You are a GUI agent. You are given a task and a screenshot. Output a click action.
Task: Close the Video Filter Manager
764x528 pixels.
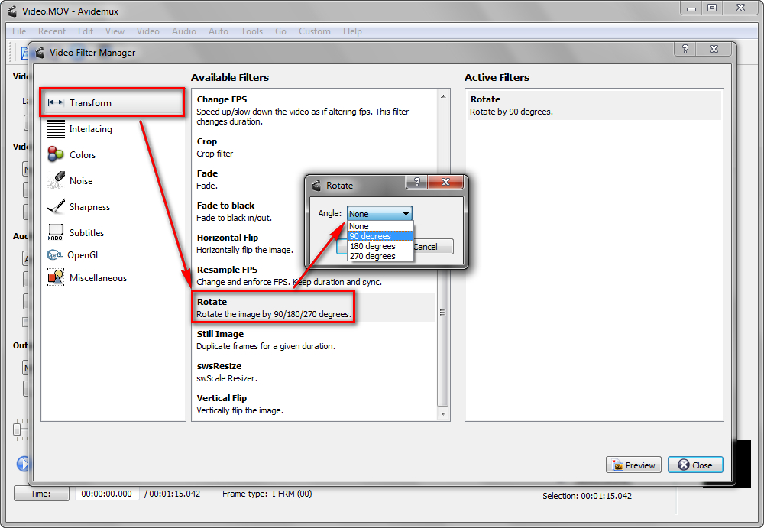[x=694, y=465]
